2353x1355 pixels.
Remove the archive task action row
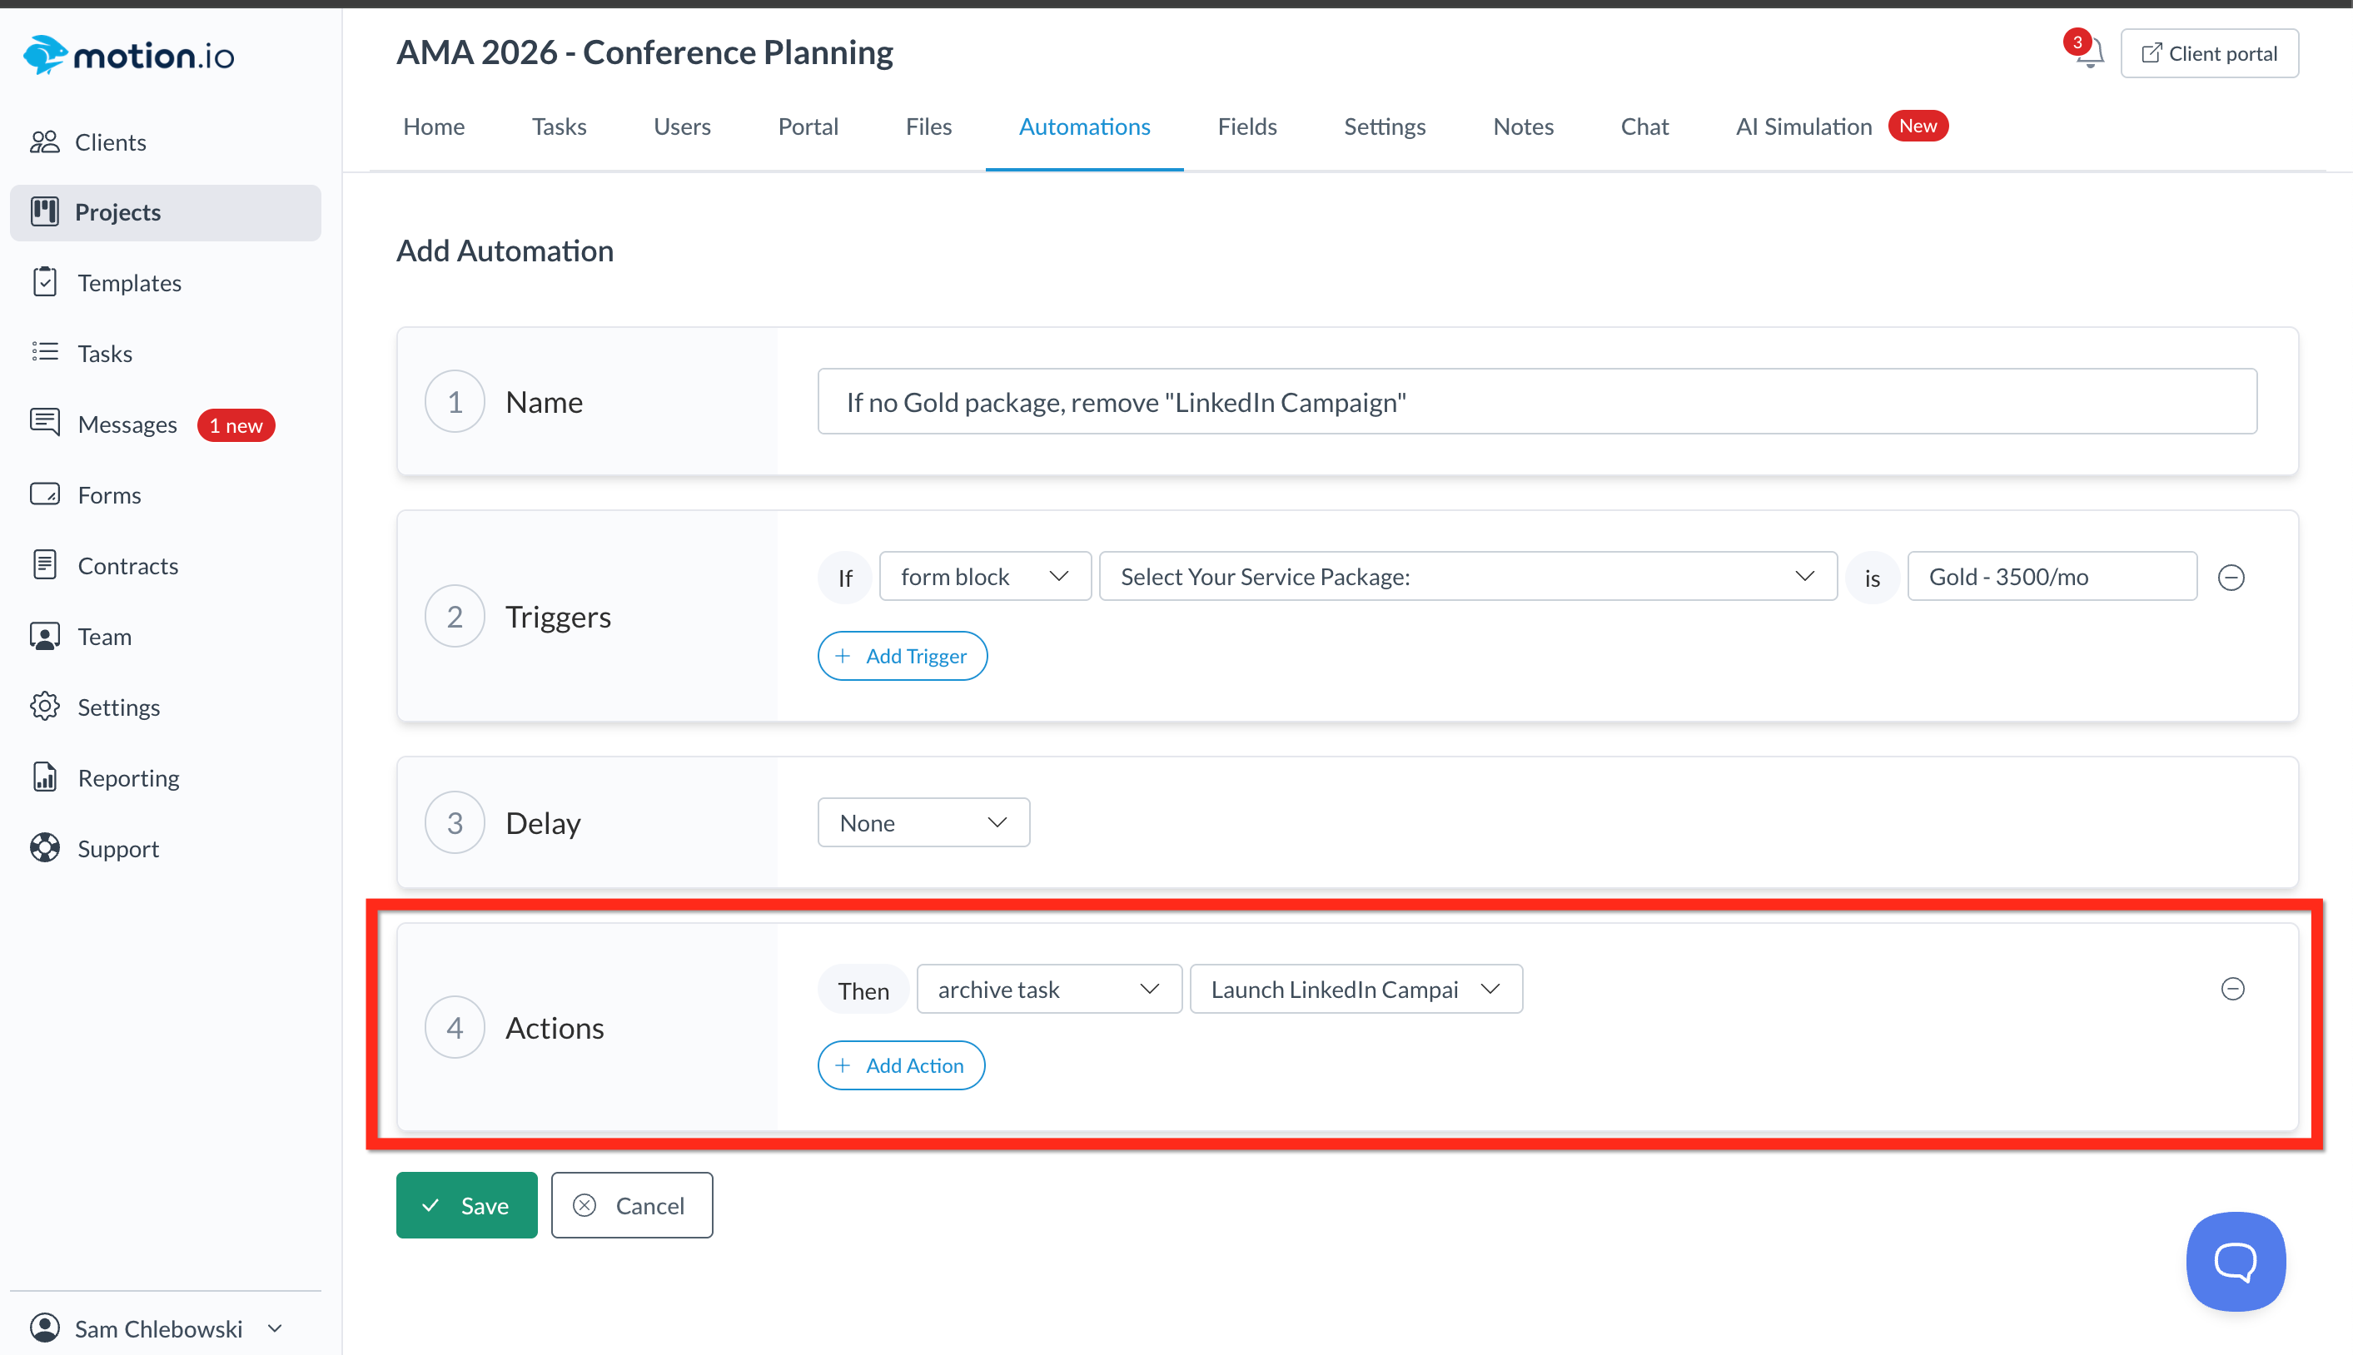[2232, 988]
